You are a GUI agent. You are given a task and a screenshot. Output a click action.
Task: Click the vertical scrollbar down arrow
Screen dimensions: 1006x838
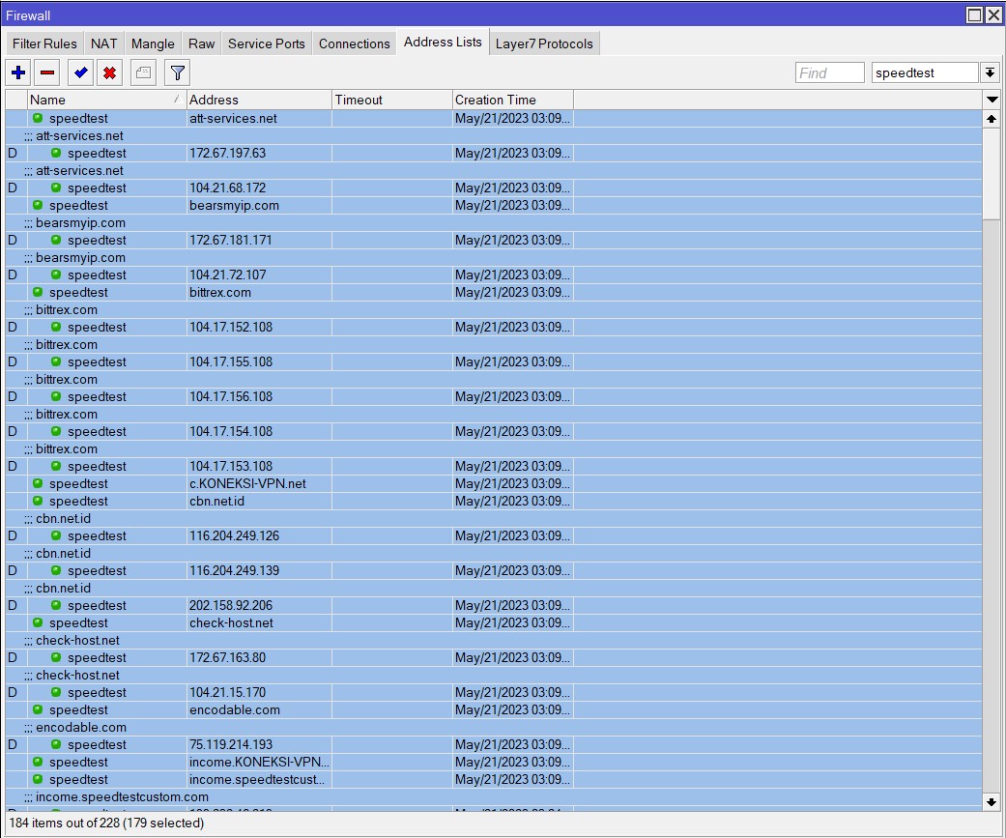coord(992,801)
